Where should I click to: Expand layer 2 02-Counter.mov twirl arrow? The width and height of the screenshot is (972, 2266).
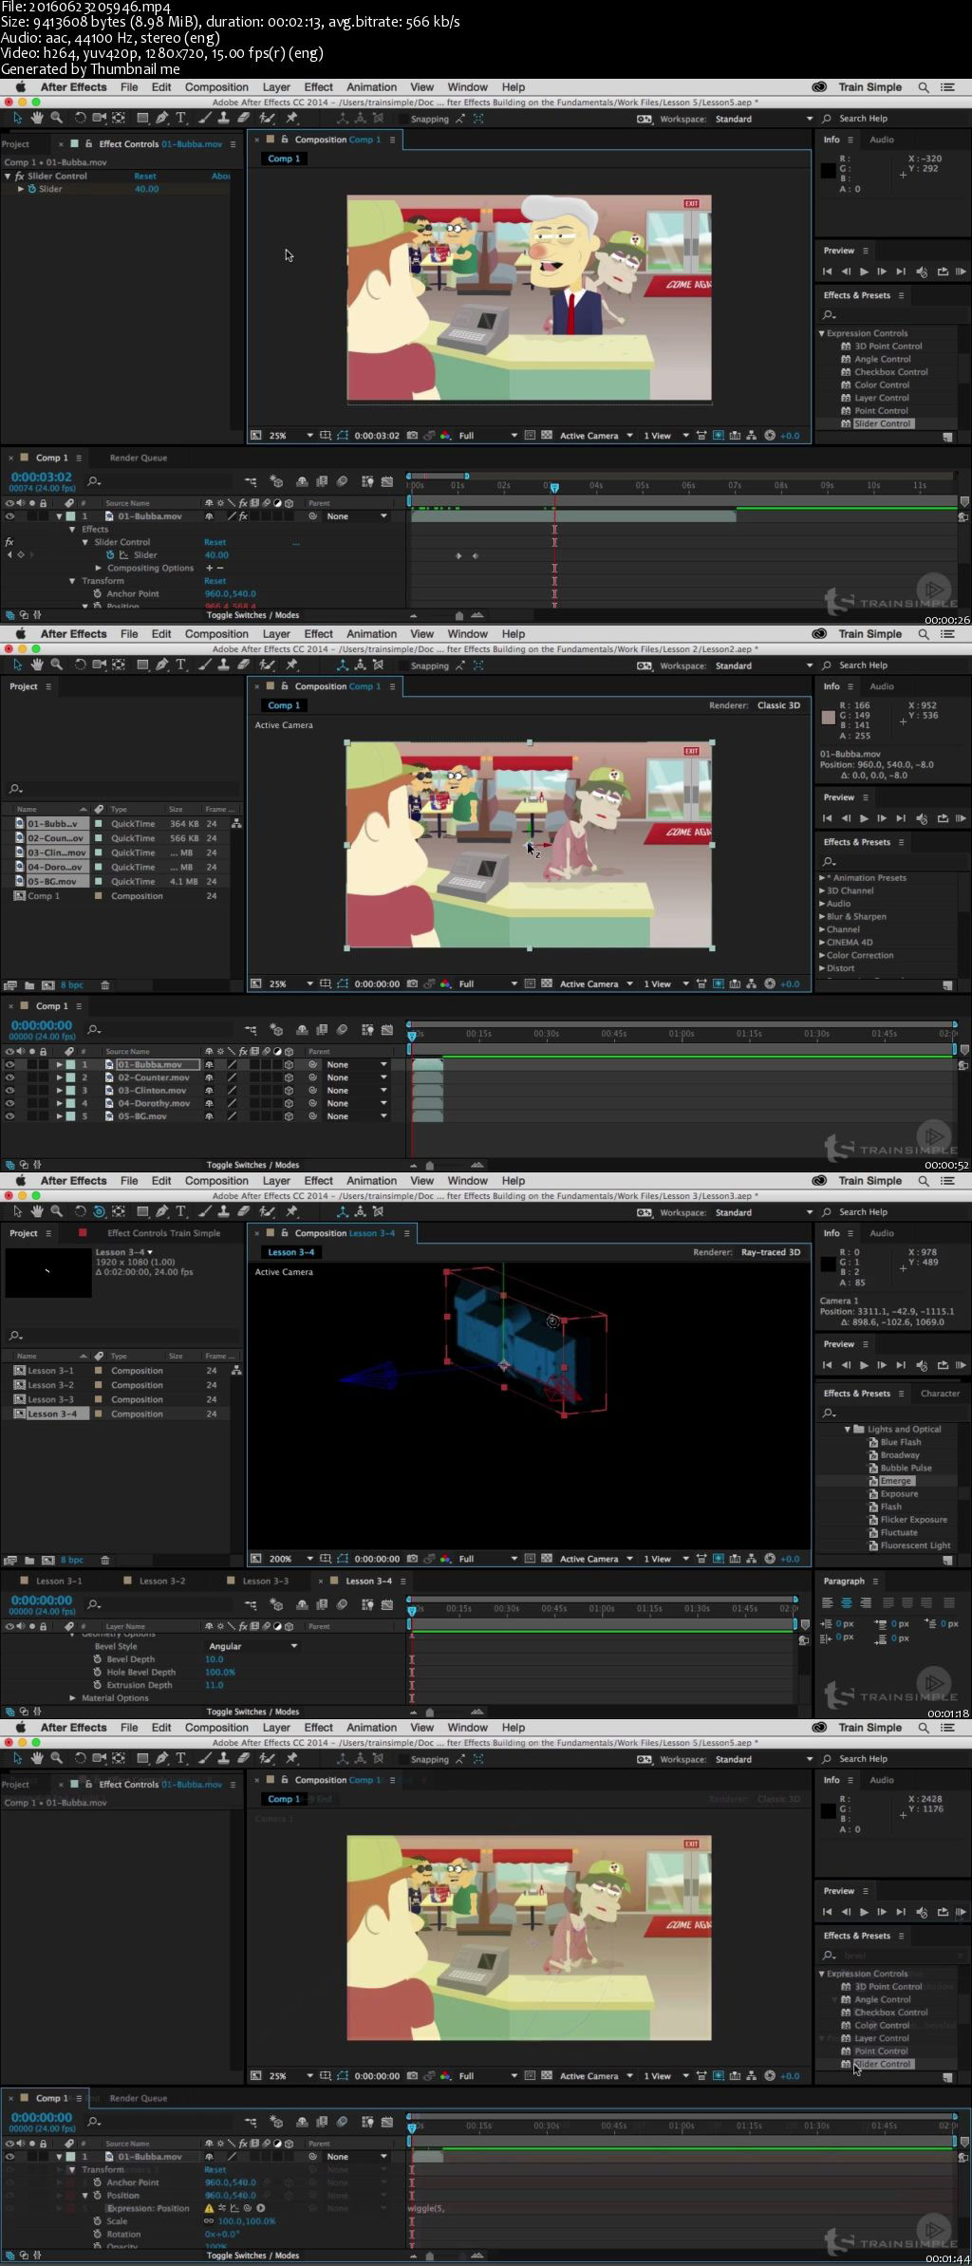point(60,1077)
